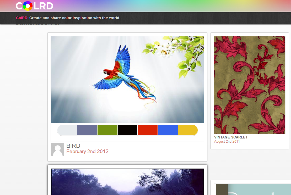Pick the royal blue palette swatch

(168, 130)
